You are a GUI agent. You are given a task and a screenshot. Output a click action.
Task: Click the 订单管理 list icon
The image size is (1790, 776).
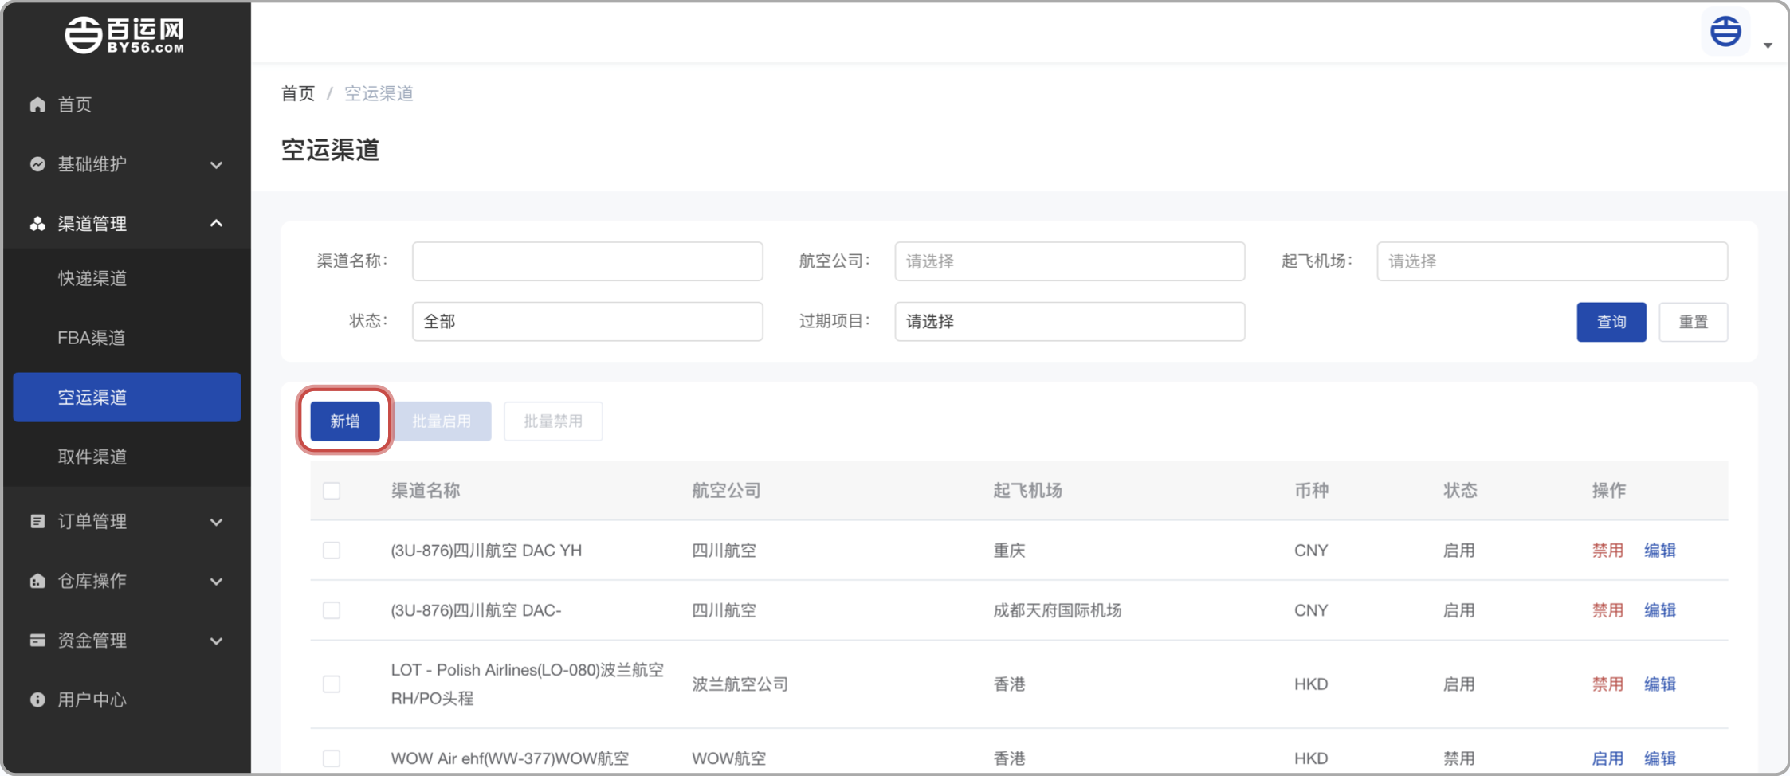click(x=37, y=521)
